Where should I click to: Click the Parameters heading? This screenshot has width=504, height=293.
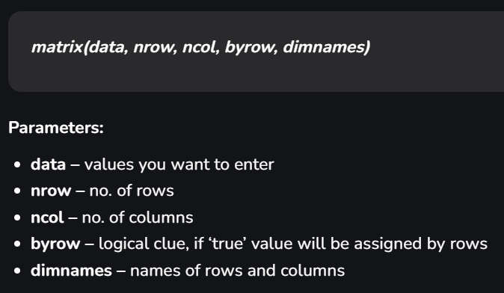tap(56, 128)
